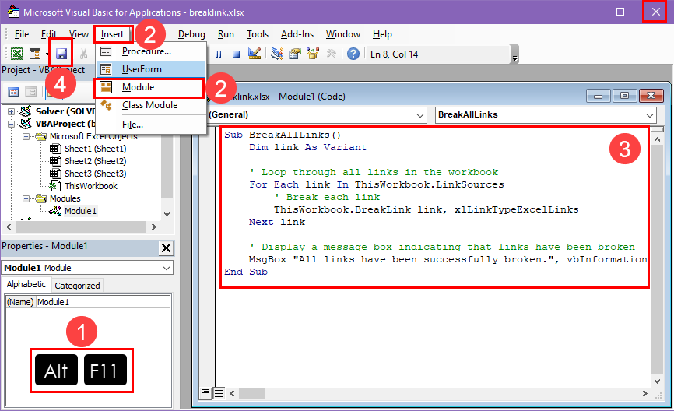Click View Object icon in Project panel

[30, 92]
